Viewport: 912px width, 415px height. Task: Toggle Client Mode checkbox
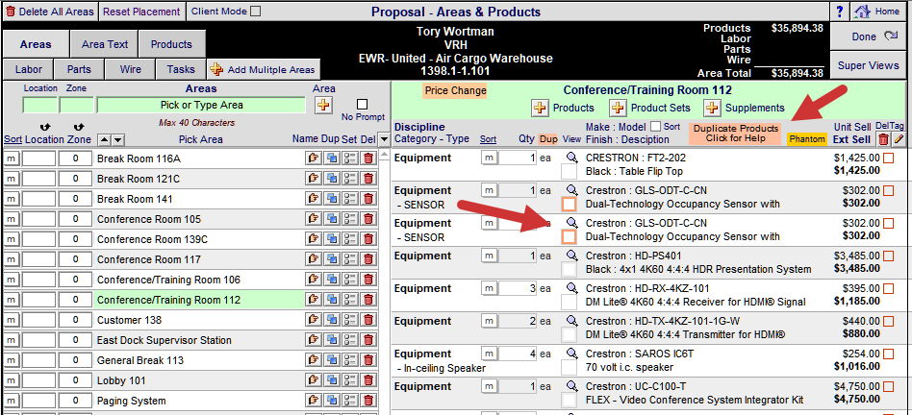[x=255, y=11]
